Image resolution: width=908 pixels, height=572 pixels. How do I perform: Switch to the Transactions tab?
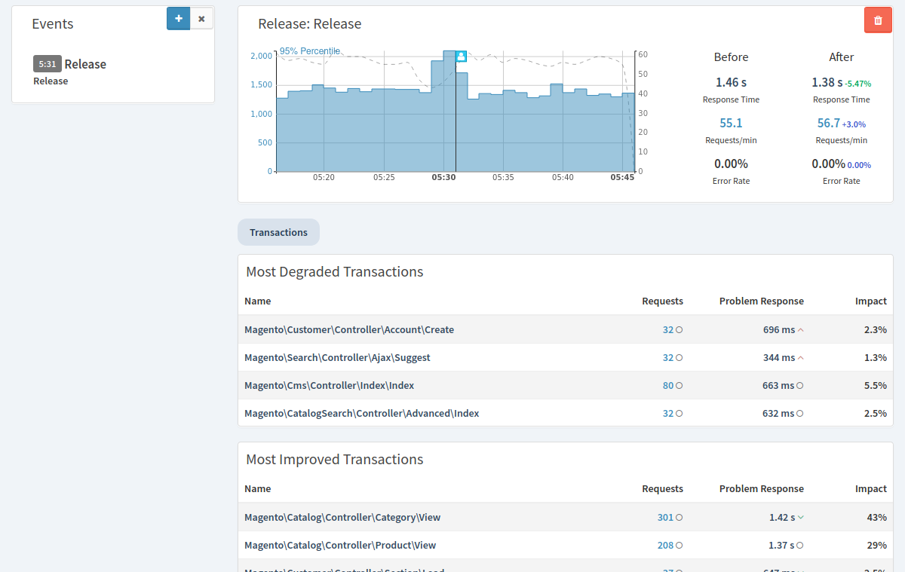click(278, 232)
